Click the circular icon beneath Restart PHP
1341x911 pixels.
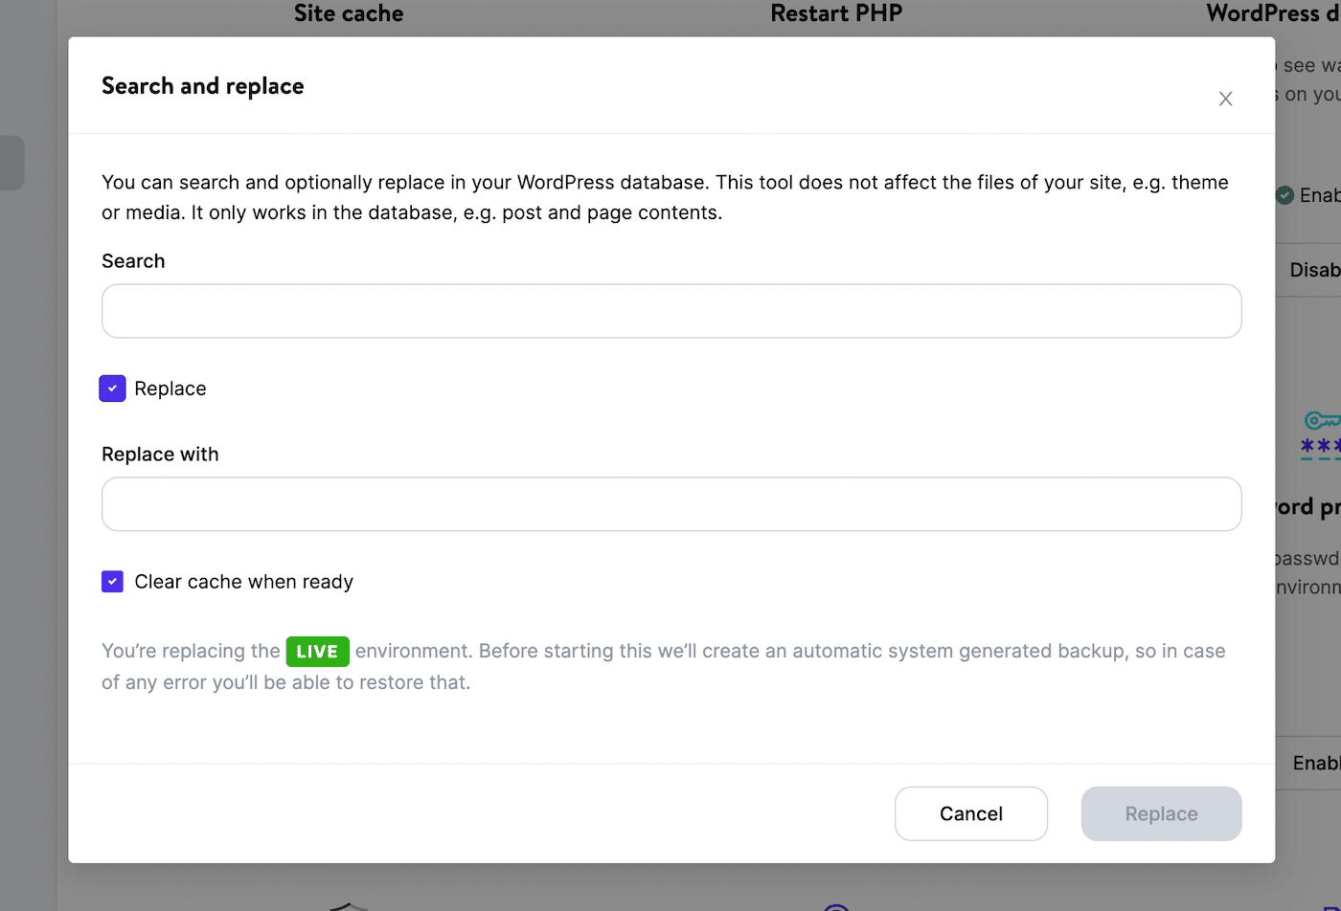coord(835,904)
